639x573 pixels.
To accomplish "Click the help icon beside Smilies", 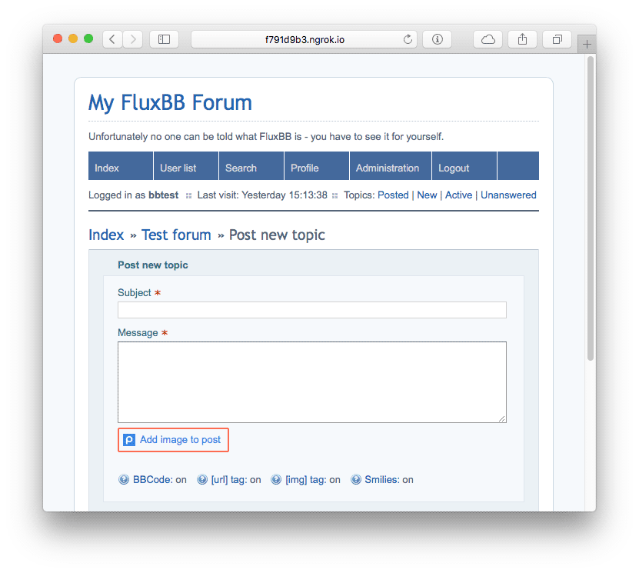I will pos(354,479).
